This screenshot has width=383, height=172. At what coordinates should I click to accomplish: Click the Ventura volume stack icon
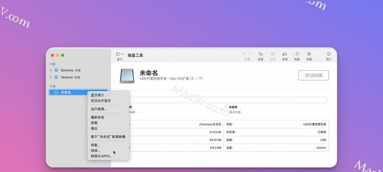tap(56, 77)
